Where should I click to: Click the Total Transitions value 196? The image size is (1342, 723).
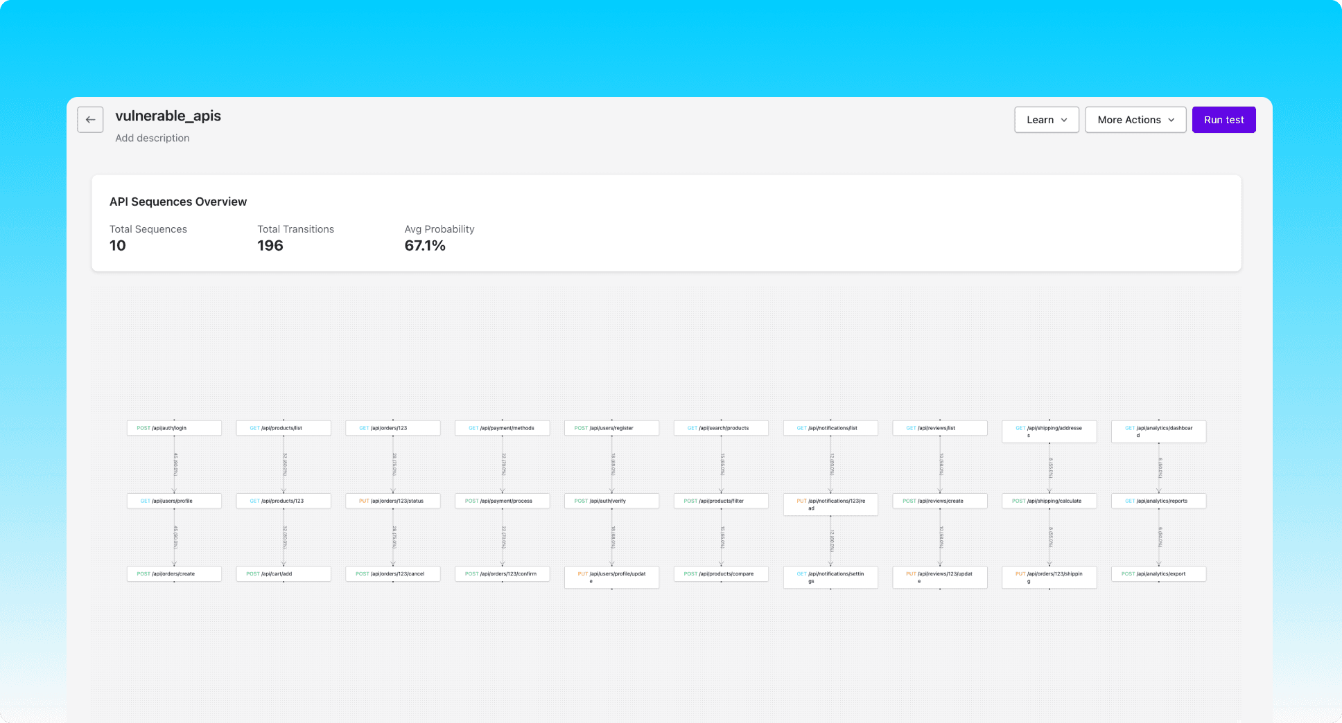pyautogui.click(x=270, y=246)
